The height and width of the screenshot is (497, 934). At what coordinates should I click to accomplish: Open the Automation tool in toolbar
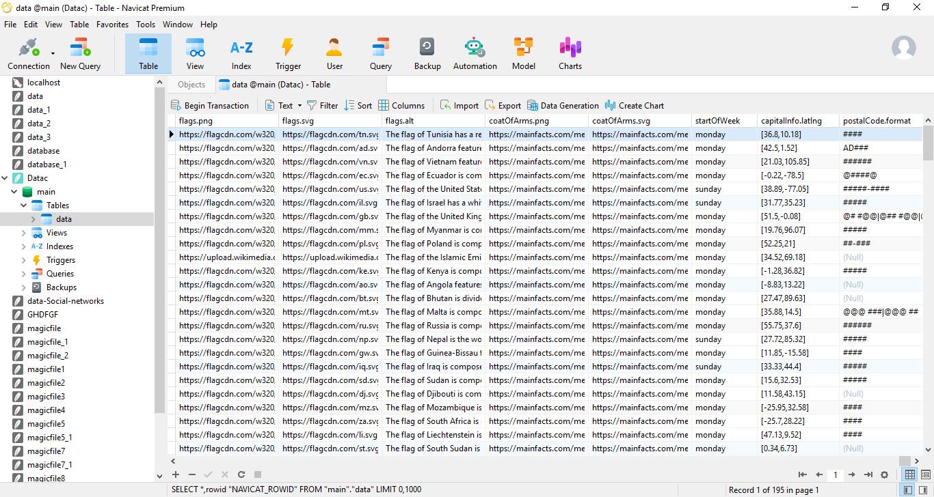[475, 53]
